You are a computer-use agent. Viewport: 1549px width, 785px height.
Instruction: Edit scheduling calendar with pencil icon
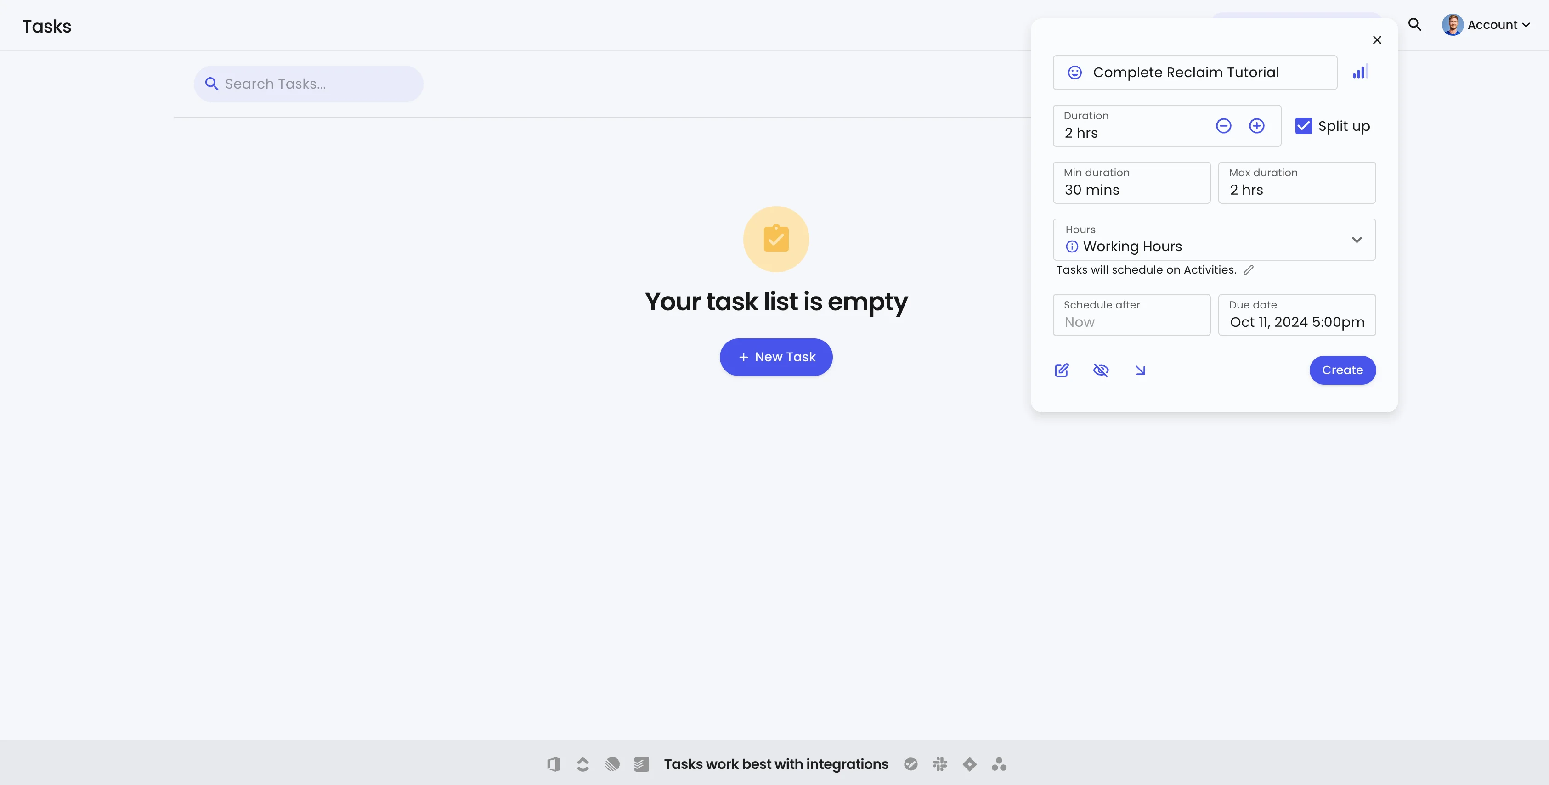click(1248, 270)
